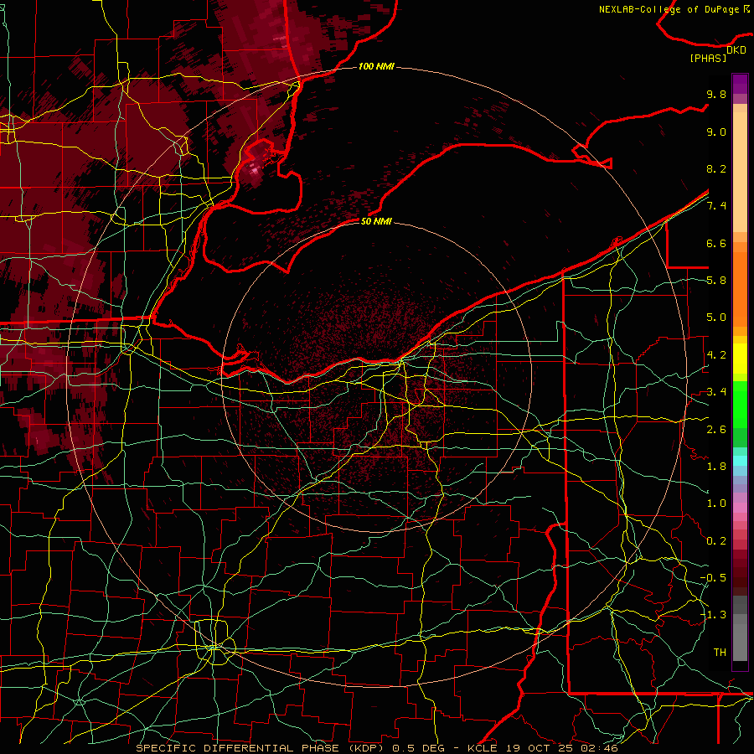The image size is (754, 754).
Task: Click the 4.2 scale value
Action: tap(716, 355)
